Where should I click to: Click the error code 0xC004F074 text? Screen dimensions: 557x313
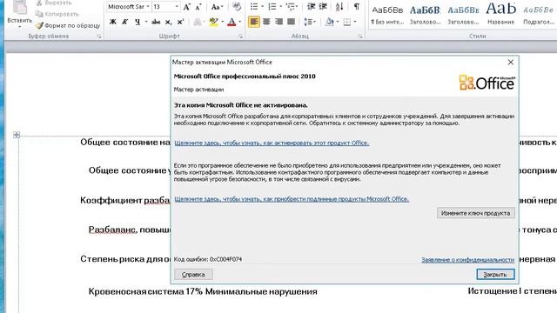[225, 259]
